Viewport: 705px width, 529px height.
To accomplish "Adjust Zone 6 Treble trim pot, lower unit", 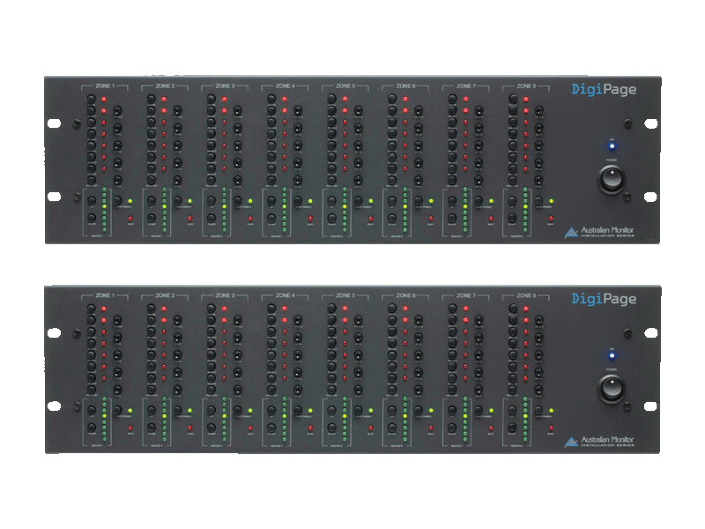I will click(x=418, y=320).
